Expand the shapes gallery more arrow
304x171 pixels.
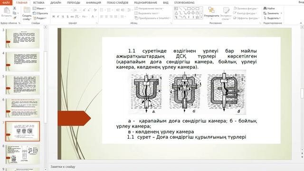coord(201,18)
